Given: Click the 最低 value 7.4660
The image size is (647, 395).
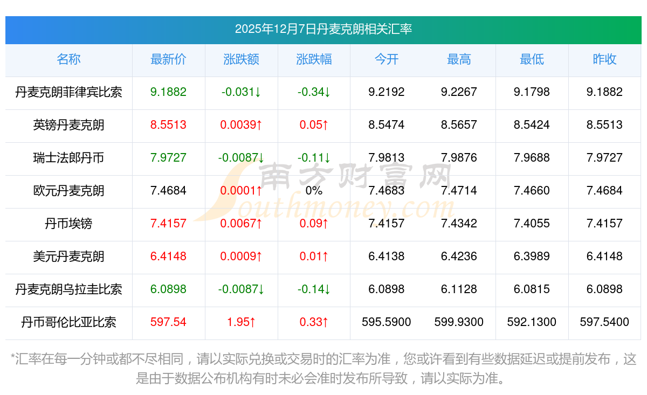Looking at the screenshot, I should tap(532, 191).
